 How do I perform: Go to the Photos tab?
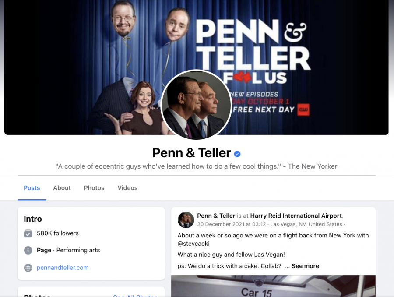coord(94,188)
